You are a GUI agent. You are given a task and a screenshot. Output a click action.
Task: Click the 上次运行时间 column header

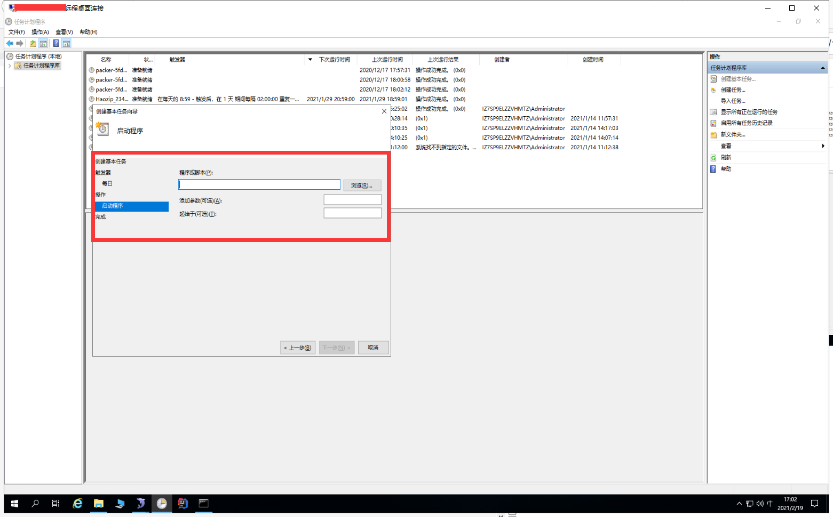[x=387, y=60]
